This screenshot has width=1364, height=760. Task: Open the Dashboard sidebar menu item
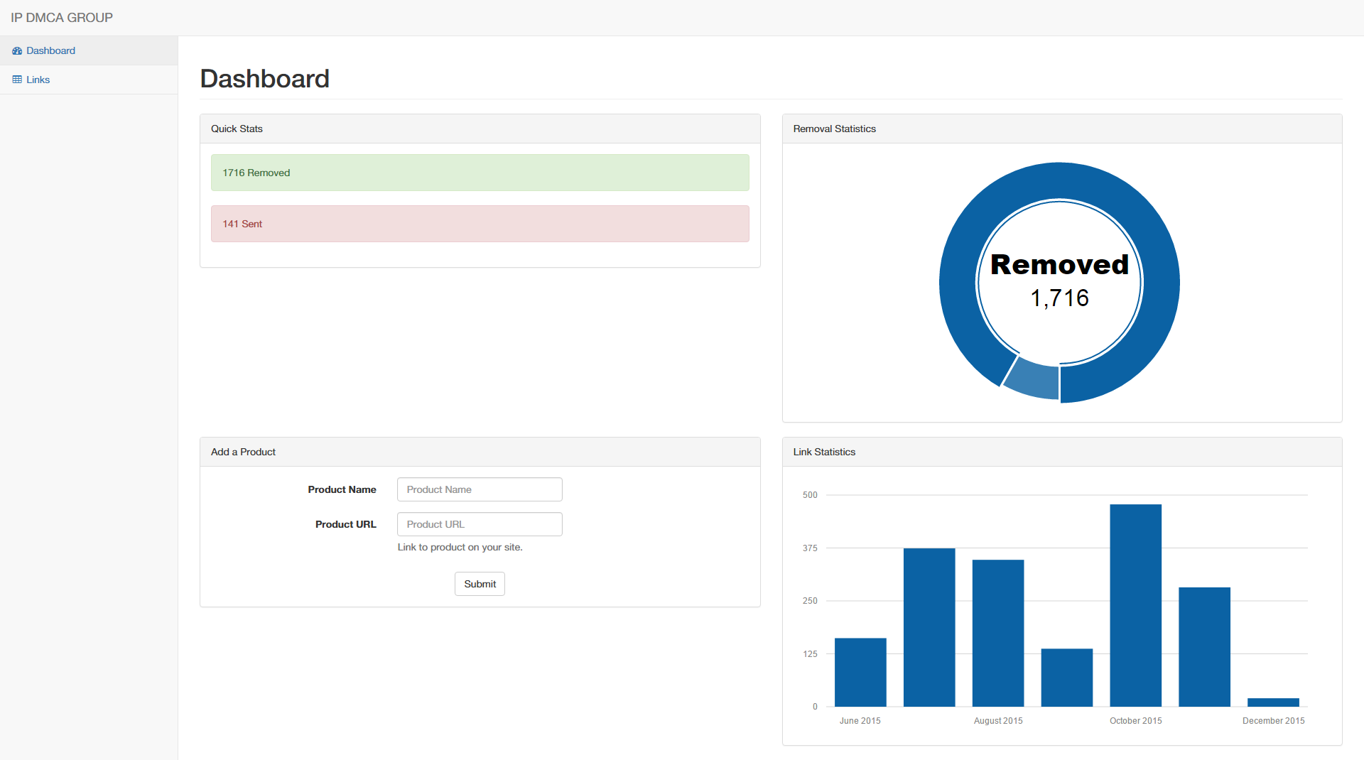coord(50,51)
